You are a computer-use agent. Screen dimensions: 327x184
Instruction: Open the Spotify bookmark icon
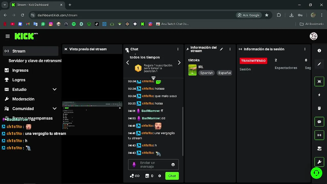[x=74, y=24]
